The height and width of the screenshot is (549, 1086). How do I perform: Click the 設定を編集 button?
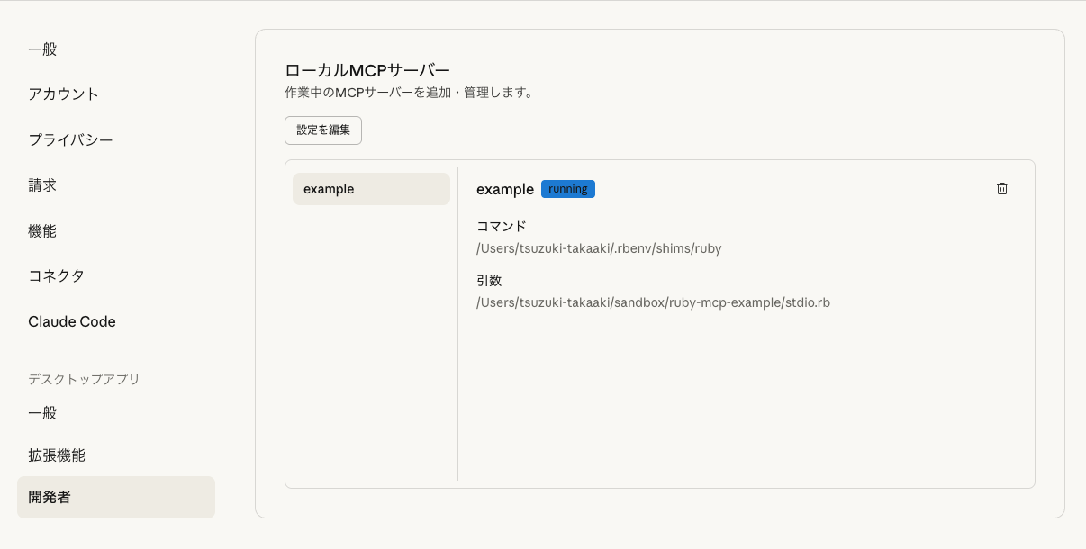pyautogui.click(x=322, y=130)
